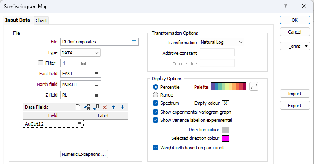The image size is (314, 164).
Task: Open the Forms dropdown arrow
Action: 306,46
